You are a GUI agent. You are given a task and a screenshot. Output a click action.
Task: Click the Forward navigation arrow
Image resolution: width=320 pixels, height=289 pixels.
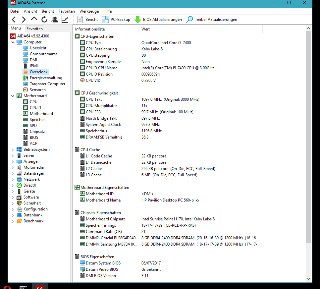point(24,20)
